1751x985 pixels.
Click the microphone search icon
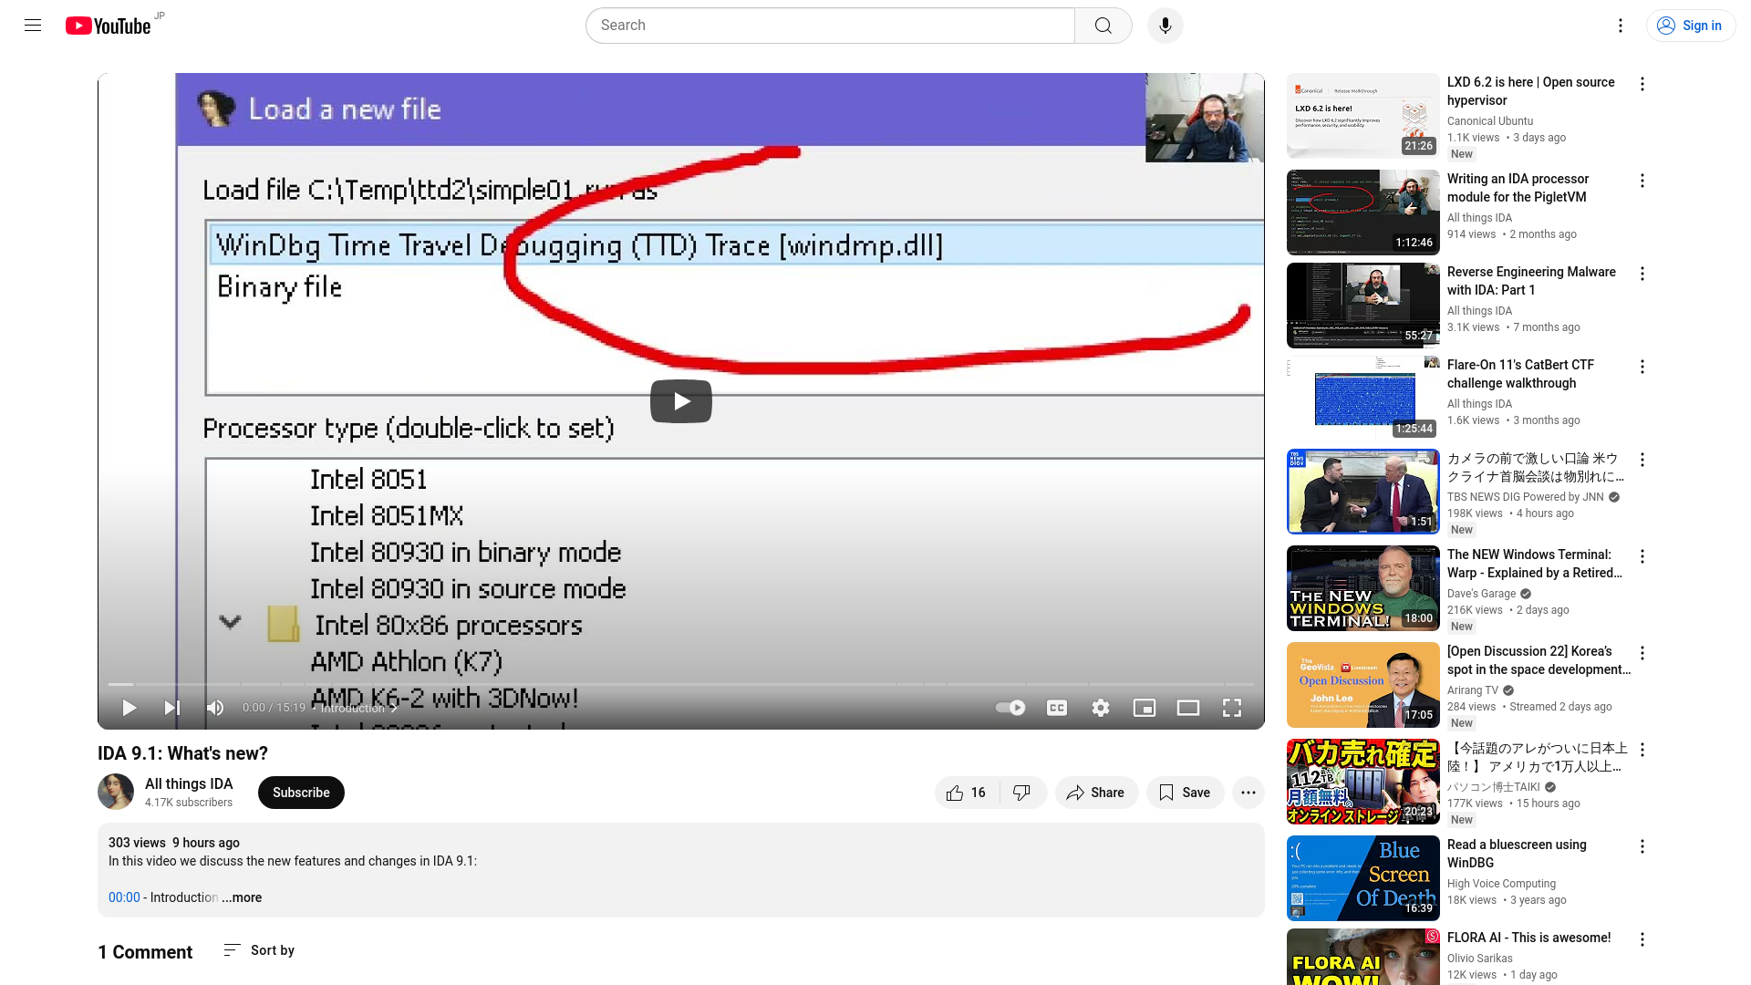click(x=1163, y=26)
